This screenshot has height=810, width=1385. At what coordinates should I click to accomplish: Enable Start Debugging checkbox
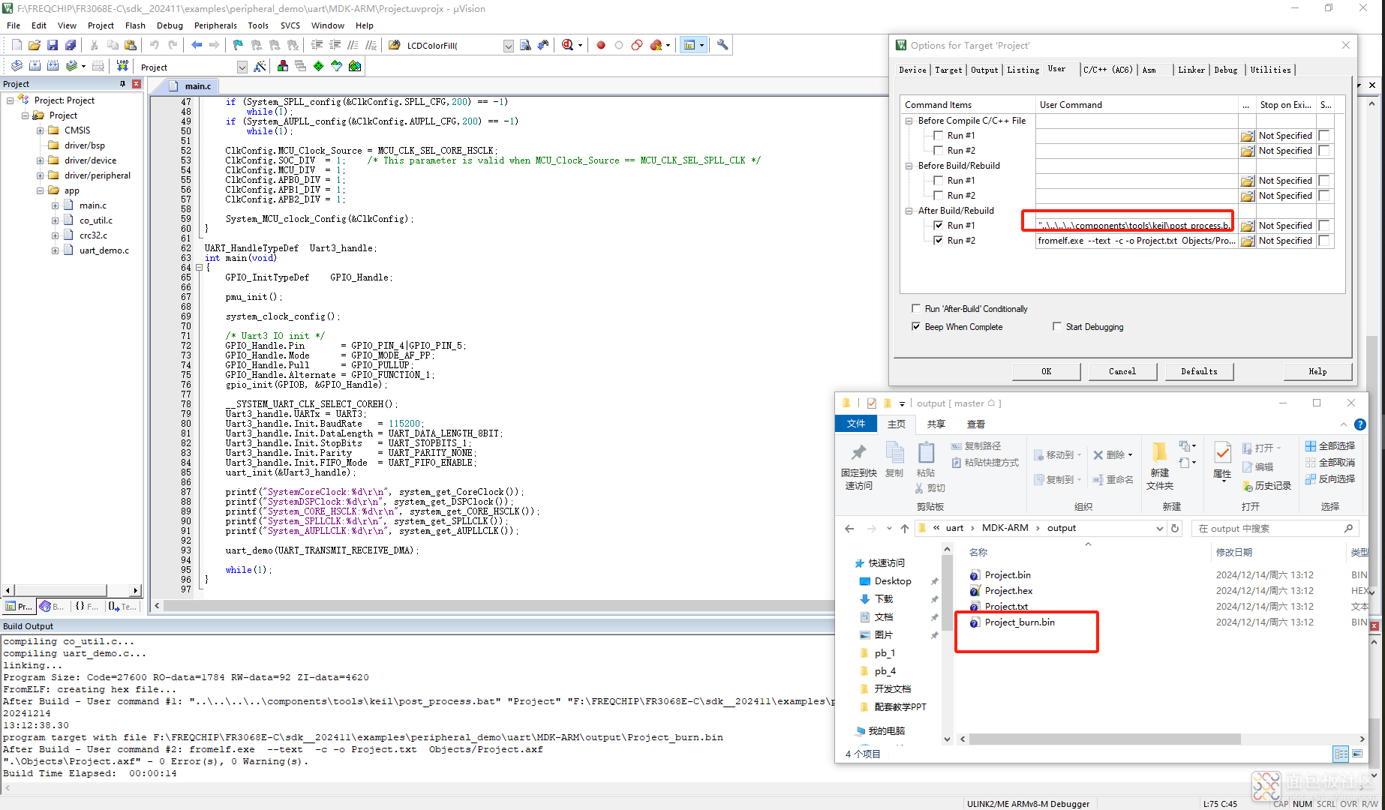tap(1056, 326)
